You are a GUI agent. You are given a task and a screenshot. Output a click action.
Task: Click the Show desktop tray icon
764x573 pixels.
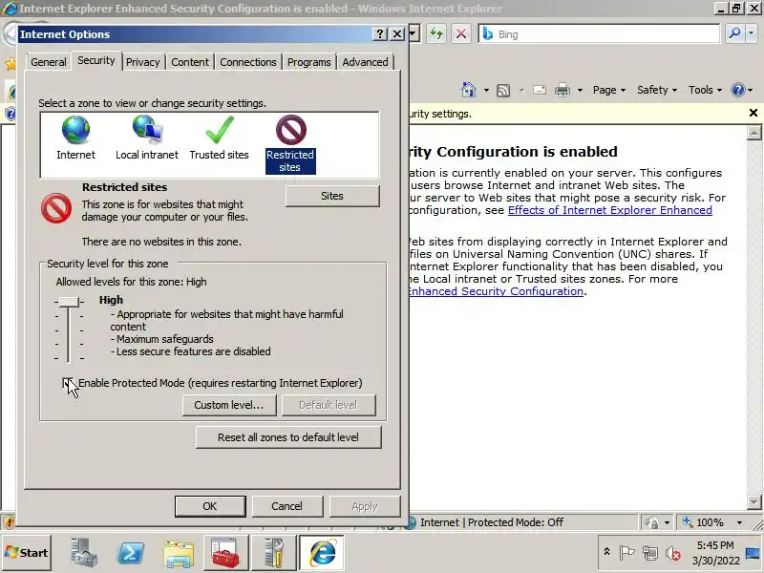(x=753, y=553)
